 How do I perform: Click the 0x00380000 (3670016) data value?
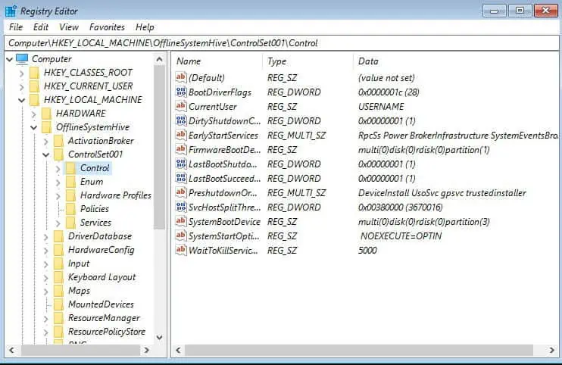click(x=401, y=207)
